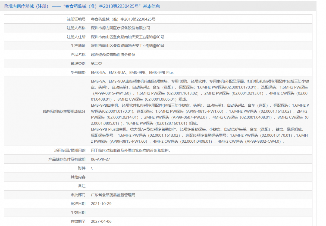Select the 注册人名称 row label
The height and width of the screenshot is (226, 326).
coord(76,28)
